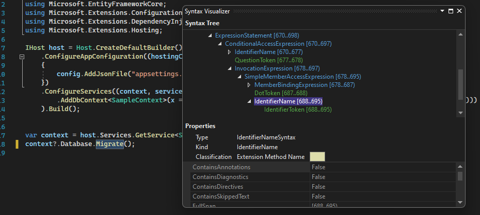This screenshot has height=215, width=480.
Task: Click the Classification color swatch
Action: pos(317,157)
